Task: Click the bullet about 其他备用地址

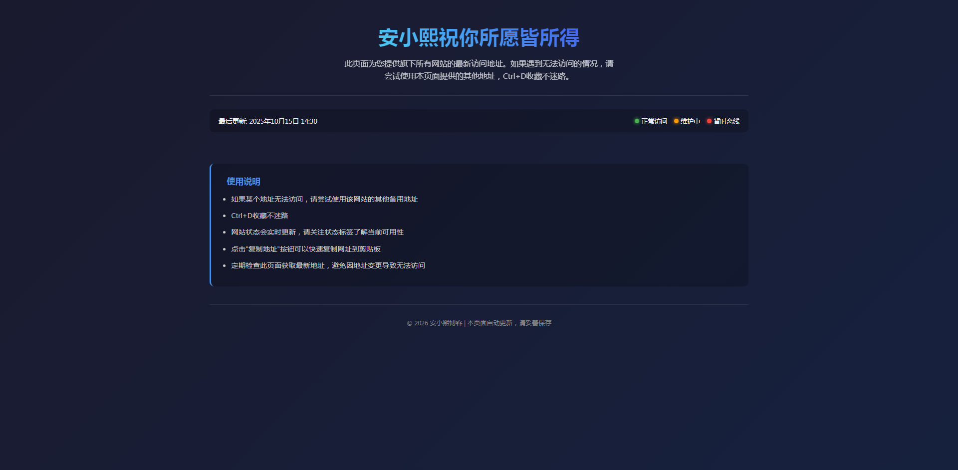Action: click(x=324, y=199)
